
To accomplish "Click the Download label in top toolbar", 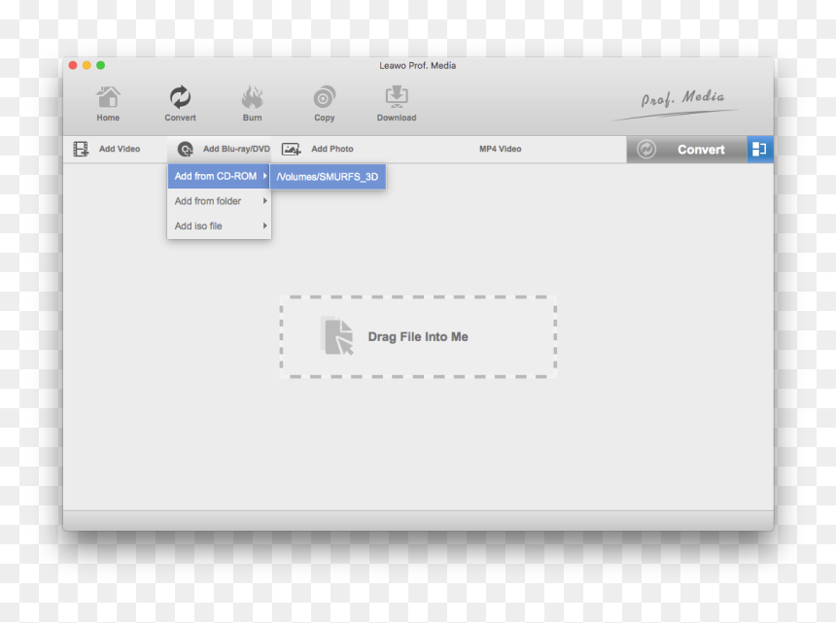I will click(397, 118).
